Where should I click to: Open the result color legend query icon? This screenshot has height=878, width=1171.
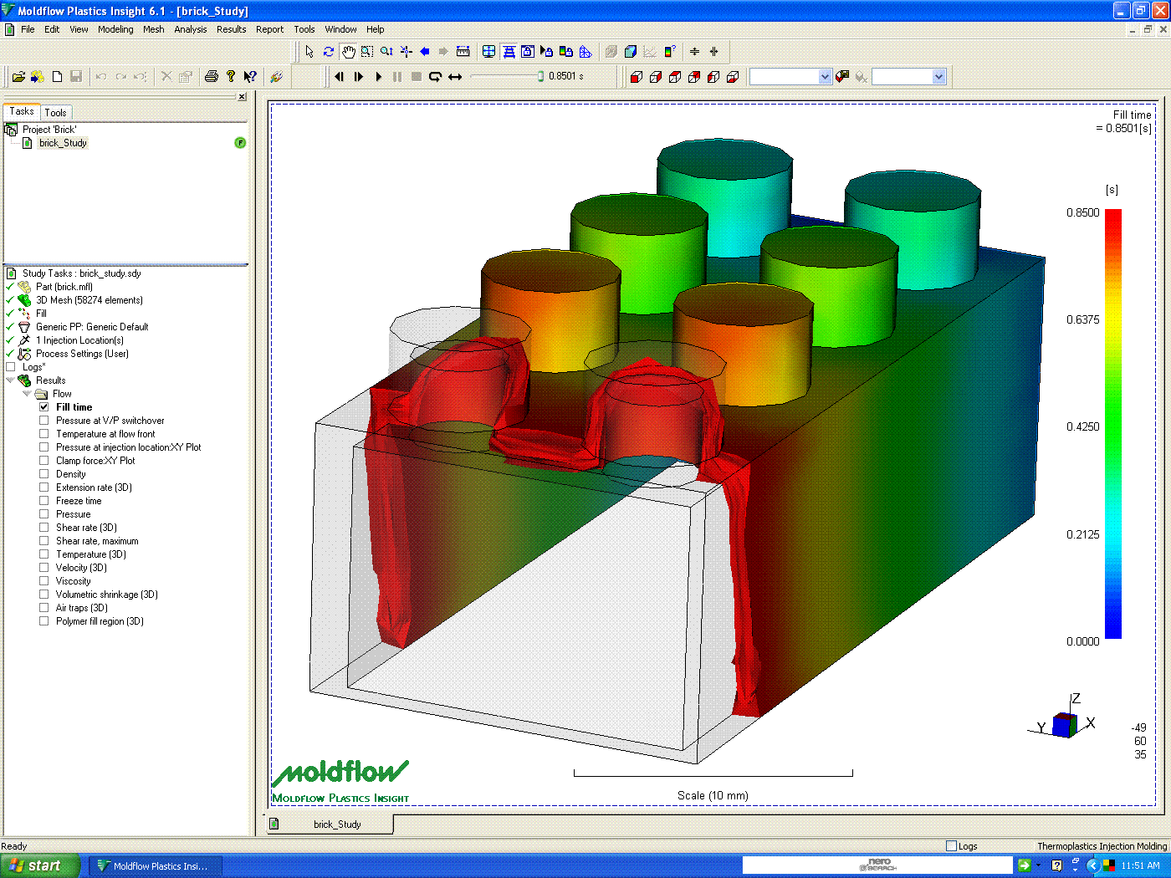[669, 52]
